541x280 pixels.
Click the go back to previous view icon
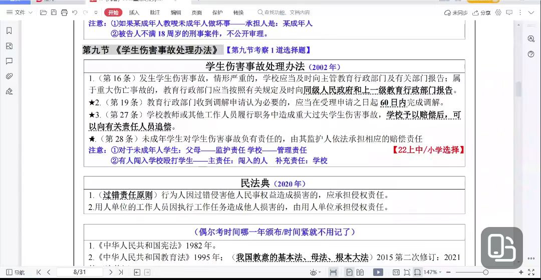point(137,272)
